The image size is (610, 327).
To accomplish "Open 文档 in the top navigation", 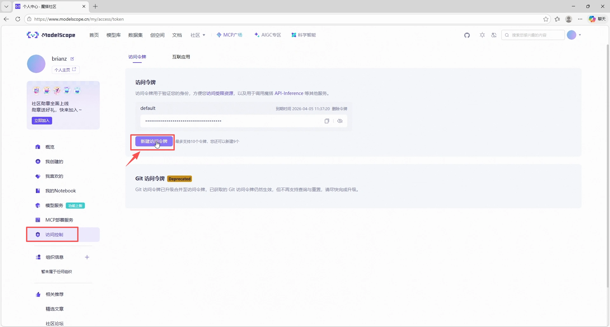I will point(177,35).
